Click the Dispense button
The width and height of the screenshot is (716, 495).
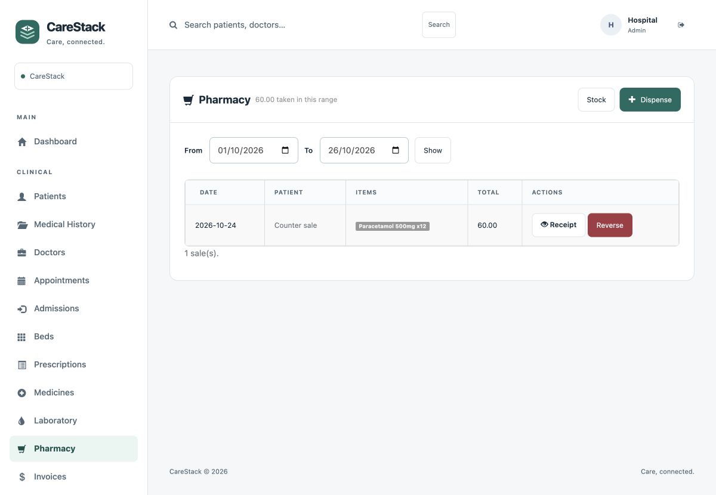pos(650,100)
